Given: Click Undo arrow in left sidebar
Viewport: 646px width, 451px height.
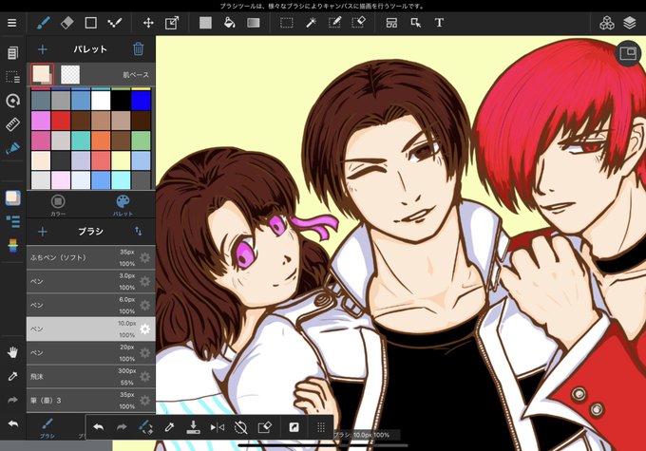Looking at the screenshot, I should coord(12,423).
